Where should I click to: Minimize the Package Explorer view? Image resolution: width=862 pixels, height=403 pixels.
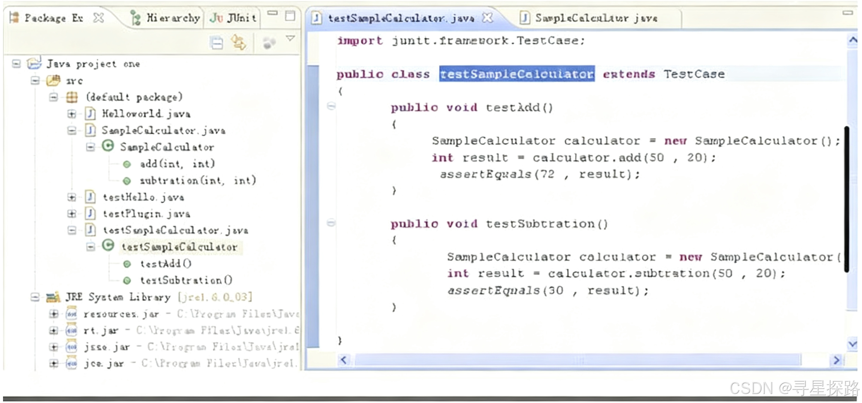[272, 13]
